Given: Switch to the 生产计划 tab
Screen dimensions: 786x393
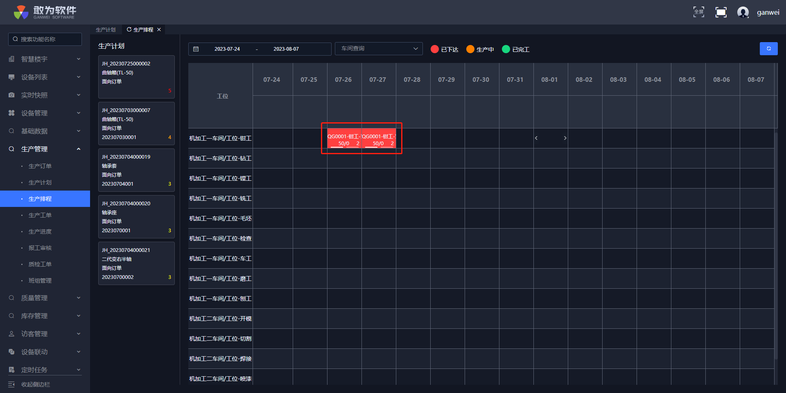Looking at the screenshot, I should [x=106, y=30].
